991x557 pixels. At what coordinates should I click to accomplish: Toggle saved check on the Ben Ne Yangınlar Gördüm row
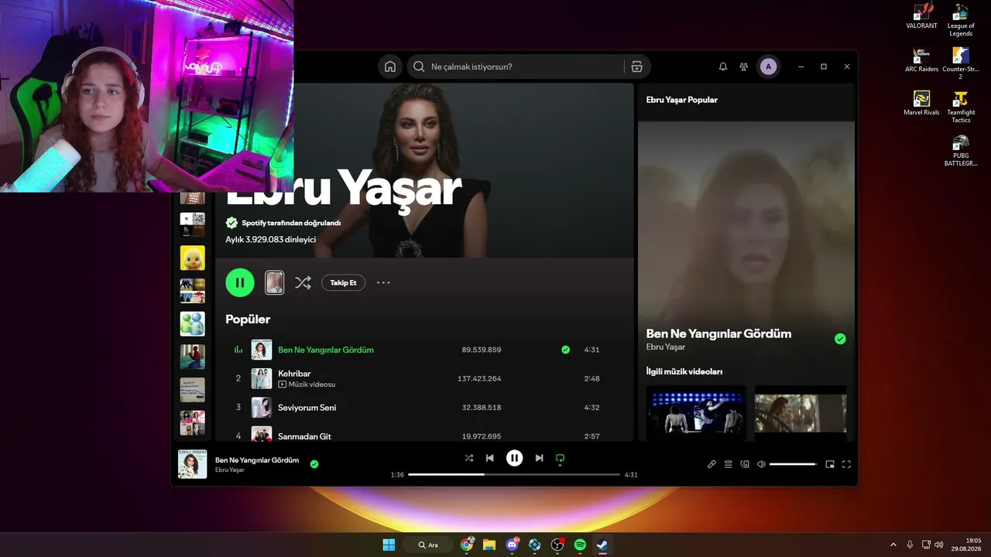(x=565, y=350)
